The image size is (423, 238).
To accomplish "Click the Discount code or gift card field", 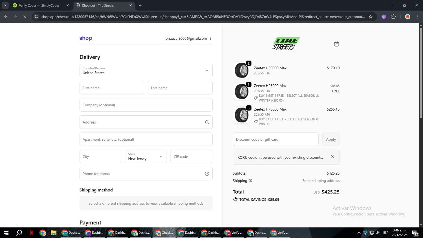I will coord(276,139).
